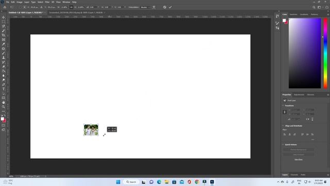Show hidden system tray icons
Screen dimensions: 330x186
click(278, 182)
